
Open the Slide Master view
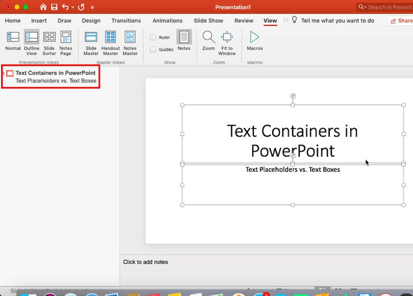pos(91,43)
